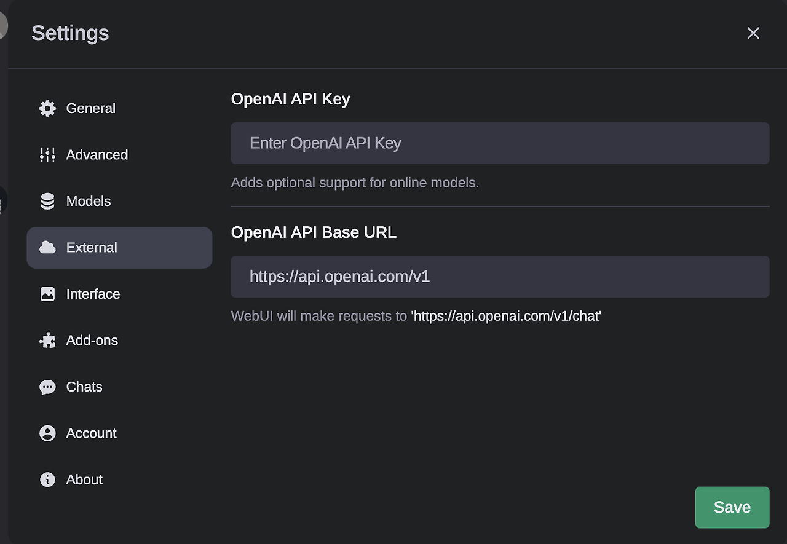The height and width of the screenshot is (544, 787).
Task: Click the OpenAI API Base URL field
Action: pyautogui.click(x=499, y=277)
